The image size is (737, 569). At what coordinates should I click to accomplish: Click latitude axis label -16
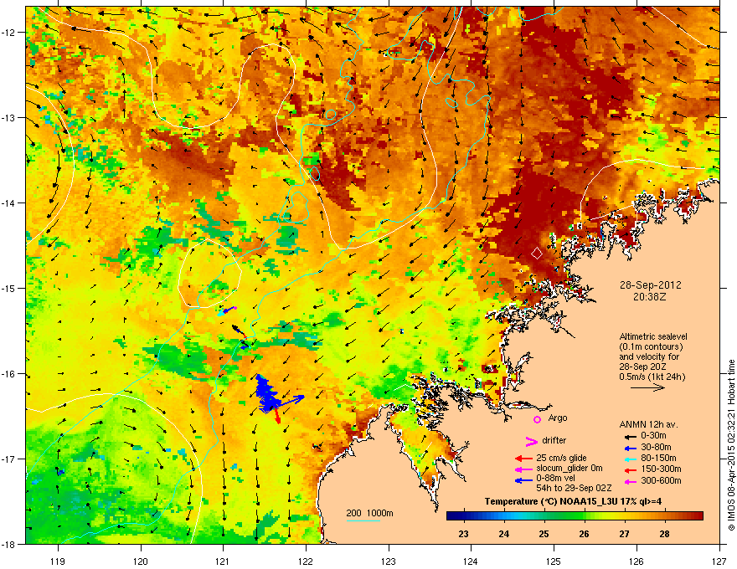pyautogui.click(x=8, y=374)
